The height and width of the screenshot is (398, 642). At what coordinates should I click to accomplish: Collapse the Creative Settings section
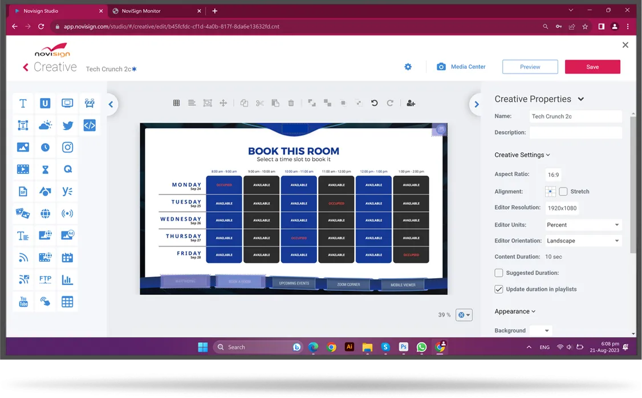[522, 155]
